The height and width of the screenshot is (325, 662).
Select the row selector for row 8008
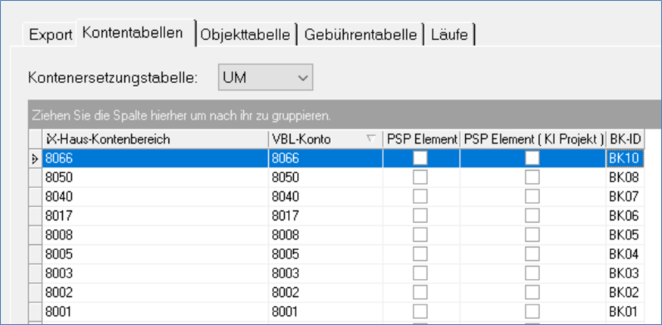(35, 234)
